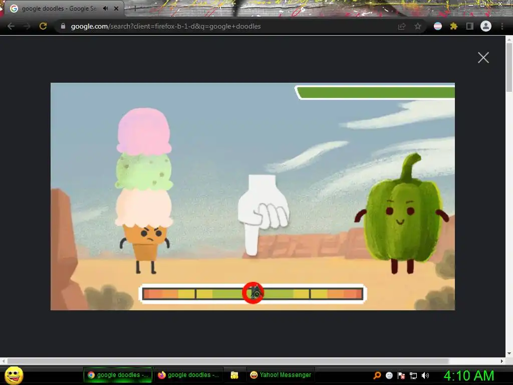This screenshot has width=513, height=385.
Task: Reload the page with the refresh icon
Action: tap(43, 26)
